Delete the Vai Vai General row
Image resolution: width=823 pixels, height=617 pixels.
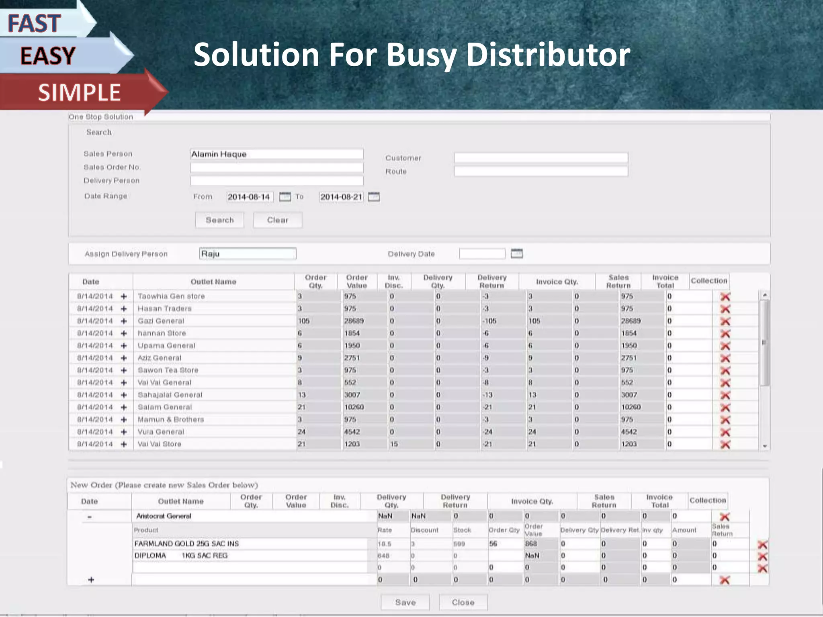(x=725, y=383)
